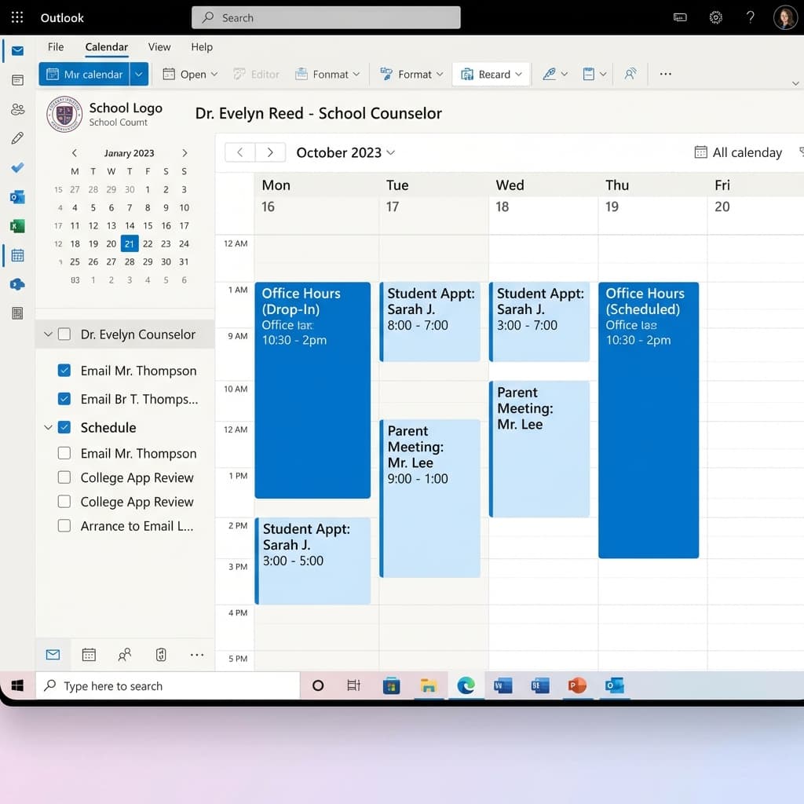Click the pencil Editor icon in the sidebar
Screen dimensions: 804x804
pyautogui.click(x=17, y=138)
